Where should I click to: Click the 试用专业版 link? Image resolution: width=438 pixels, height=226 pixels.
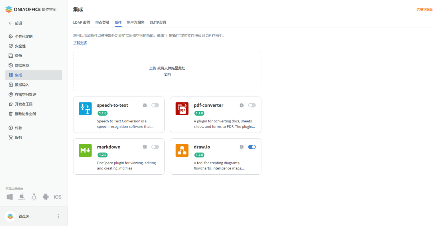pyautogui.click(x=424, y=9)
